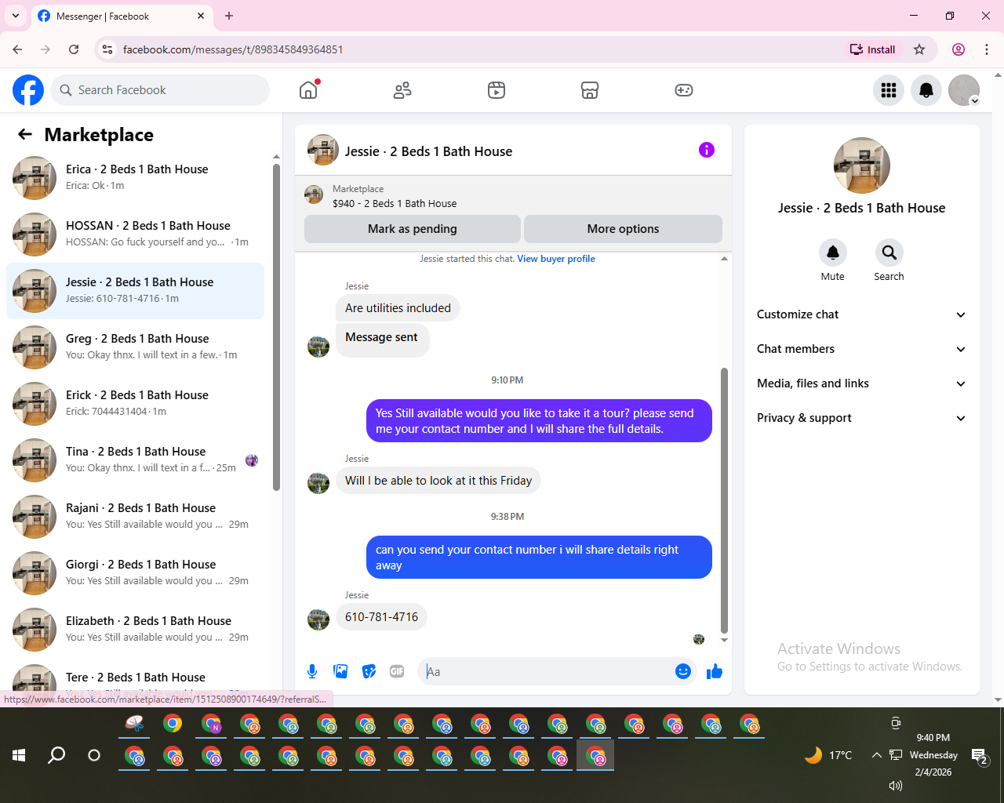Viewport: 1004px width, 803px height.
Task: Install the Facebook app button
Action: click(873, 49)
